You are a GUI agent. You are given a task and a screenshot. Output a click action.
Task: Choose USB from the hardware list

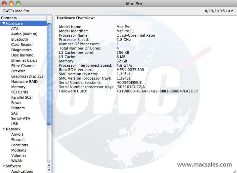tap(15, 124)
